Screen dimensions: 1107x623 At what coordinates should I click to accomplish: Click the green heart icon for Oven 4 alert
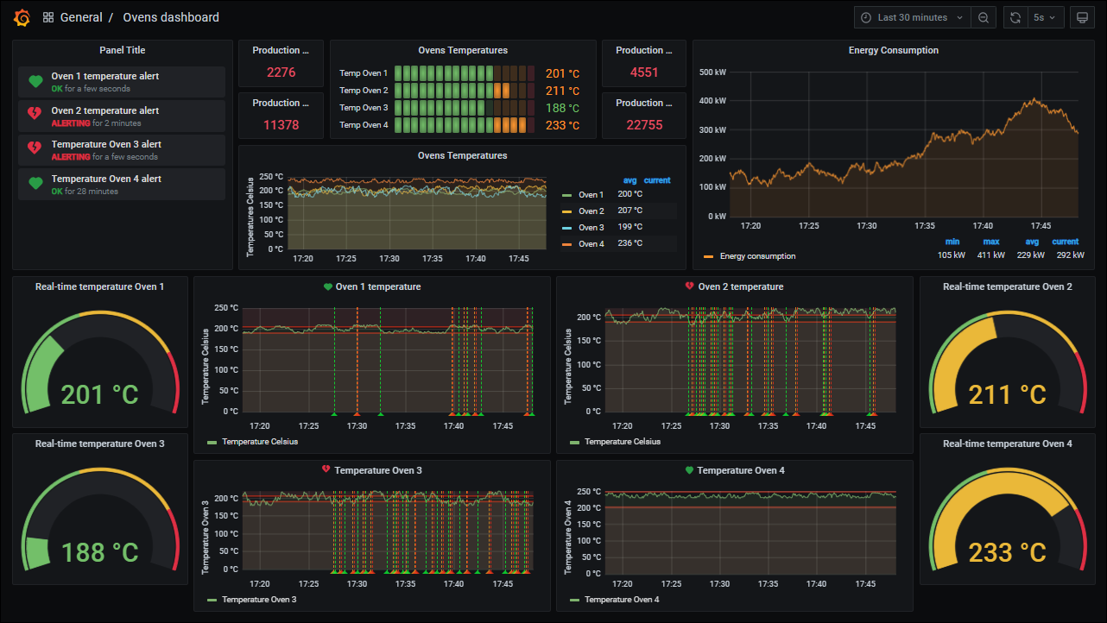(x=35, y=184)
